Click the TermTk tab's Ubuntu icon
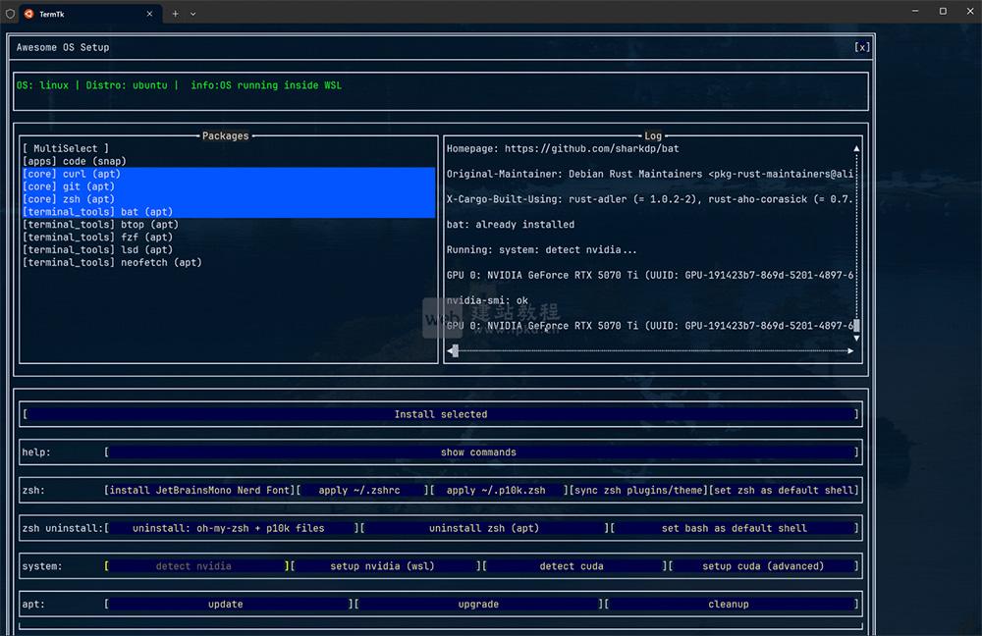 [28, 14]
